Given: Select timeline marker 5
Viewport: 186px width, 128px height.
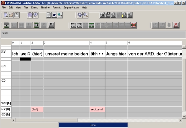Looking at the screenshot, I should pos(116,43).
